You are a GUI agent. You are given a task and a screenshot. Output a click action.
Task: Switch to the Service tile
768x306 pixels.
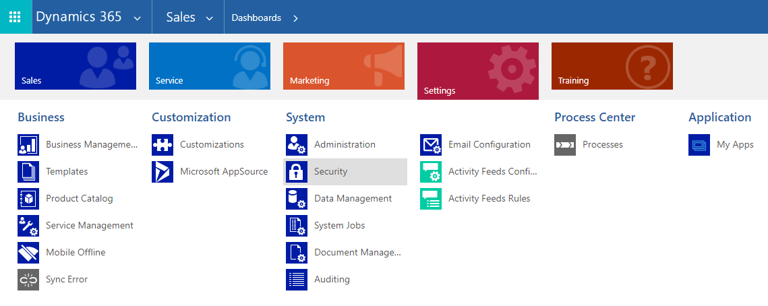[x=209, y=66]
